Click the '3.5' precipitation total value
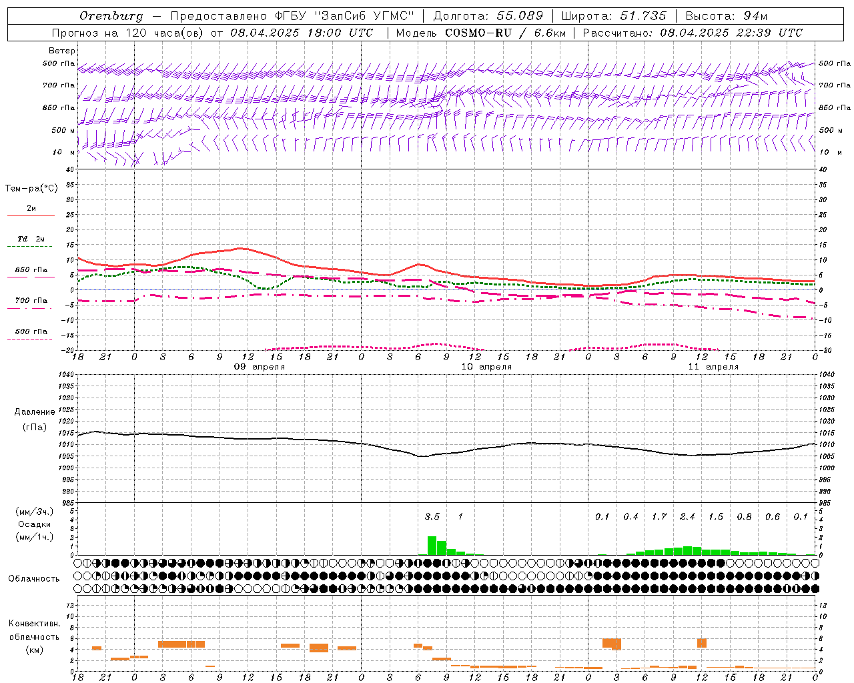 click(432, 516)
